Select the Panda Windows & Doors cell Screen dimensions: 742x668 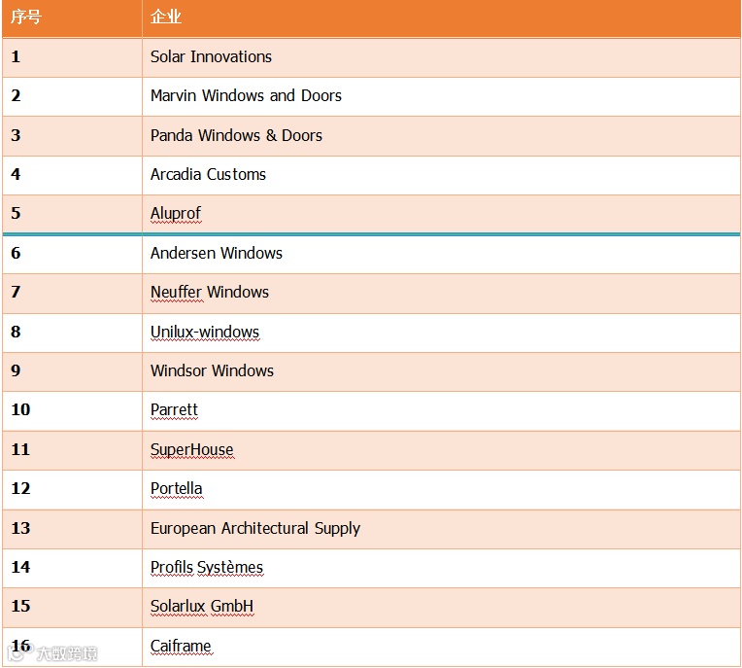[442, 136]
